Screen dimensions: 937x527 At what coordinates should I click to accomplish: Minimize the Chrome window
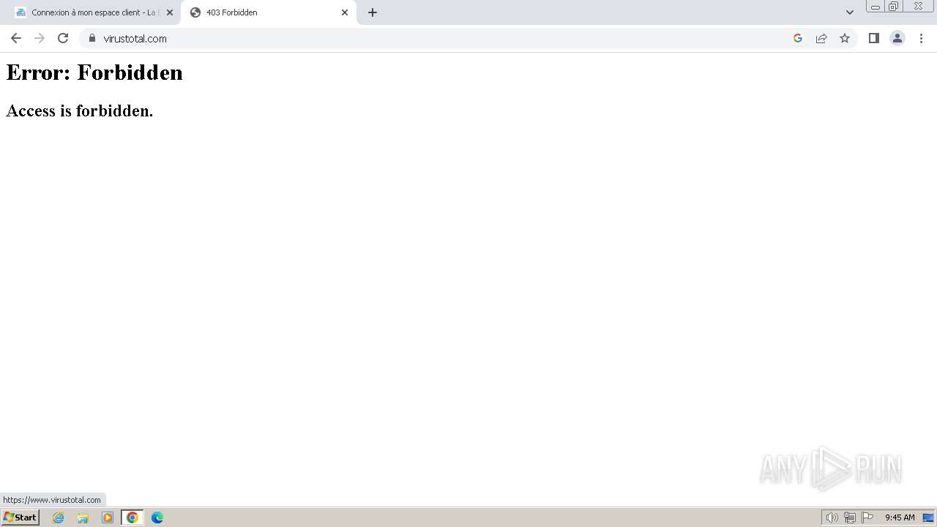coord(876,7)
